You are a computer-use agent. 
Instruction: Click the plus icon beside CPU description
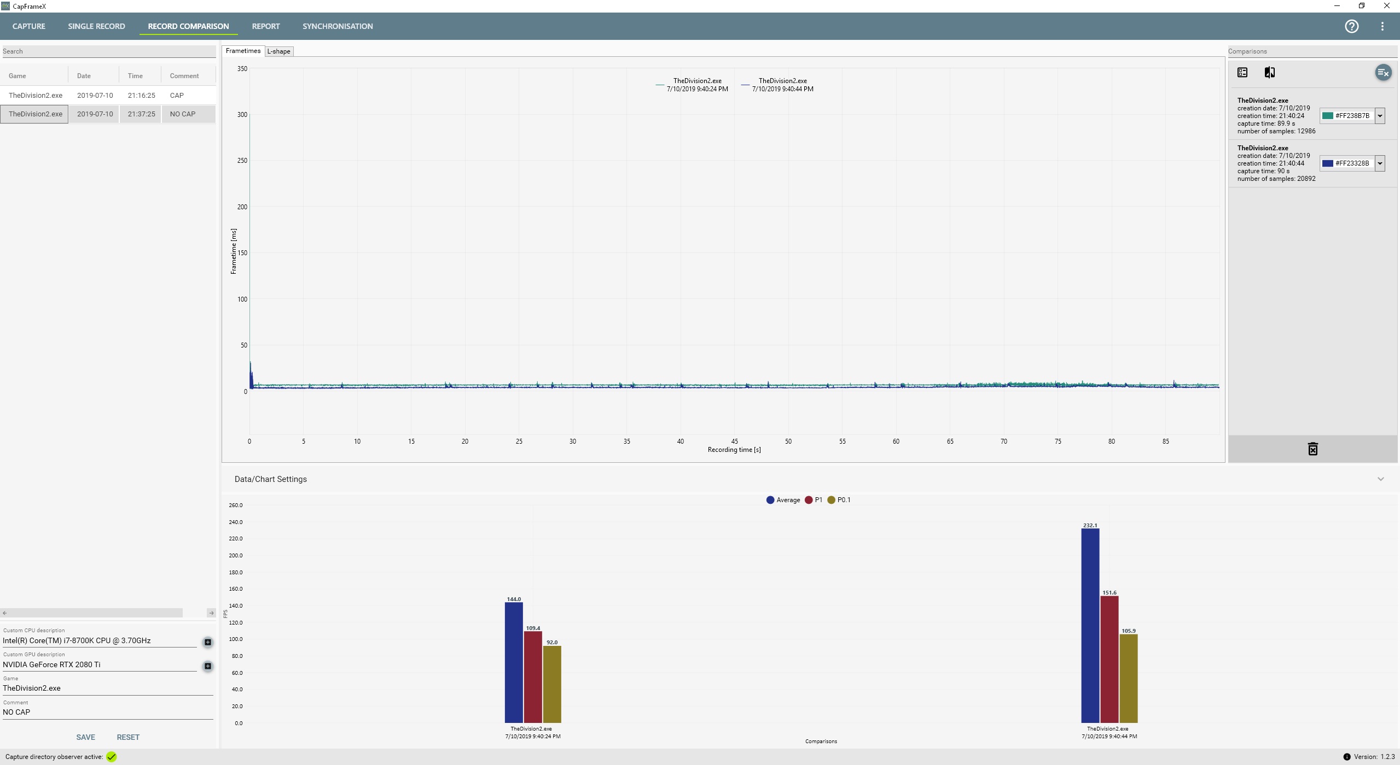coord(208,642)
